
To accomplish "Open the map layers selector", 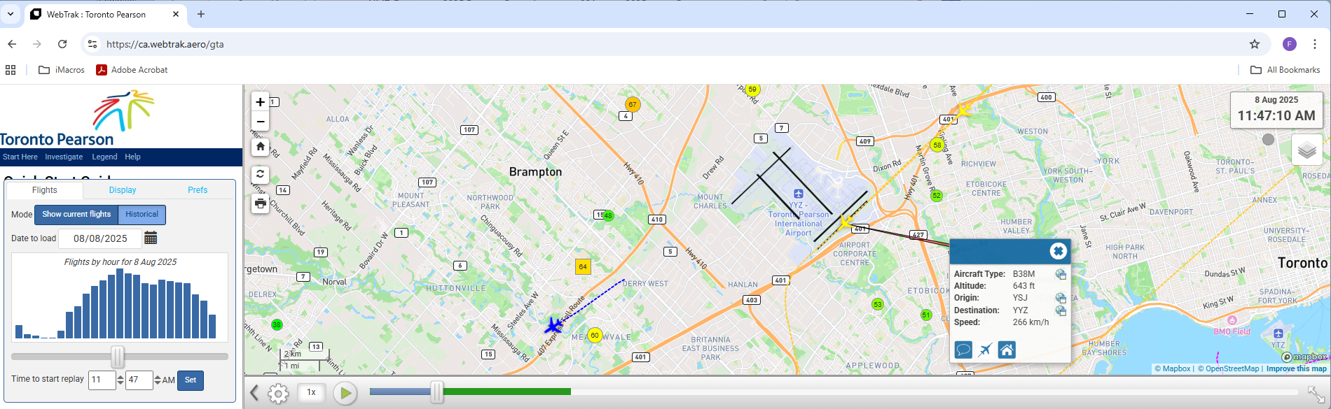I will (x=1306, y=150).
